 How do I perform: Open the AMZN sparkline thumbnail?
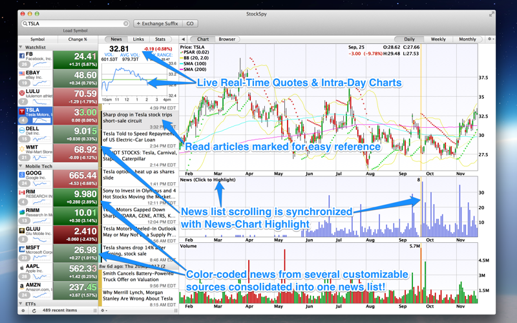coord(42,295)
